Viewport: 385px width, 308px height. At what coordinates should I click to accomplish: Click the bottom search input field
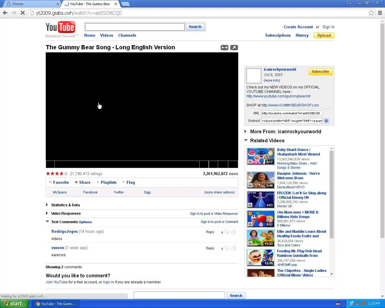pyautogui.click(x=179, y=295)
